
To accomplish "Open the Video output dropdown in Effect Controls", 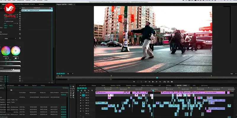I will click(10, 38).
